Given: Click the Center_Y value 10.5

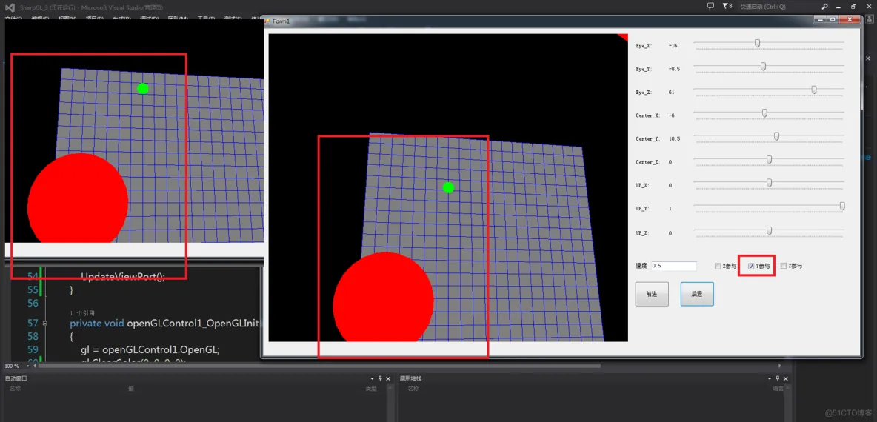Looking at the screenshot, I should point(674,138).
